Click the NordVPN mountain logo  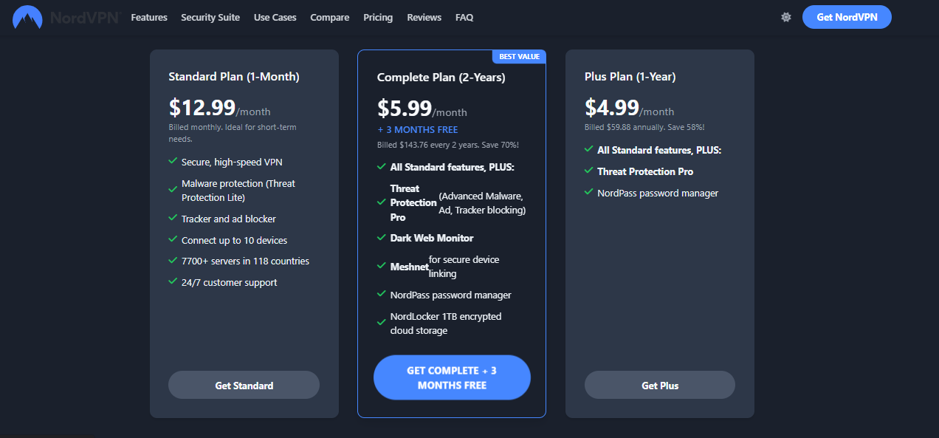pyautogui.click(x=27, y=17)
